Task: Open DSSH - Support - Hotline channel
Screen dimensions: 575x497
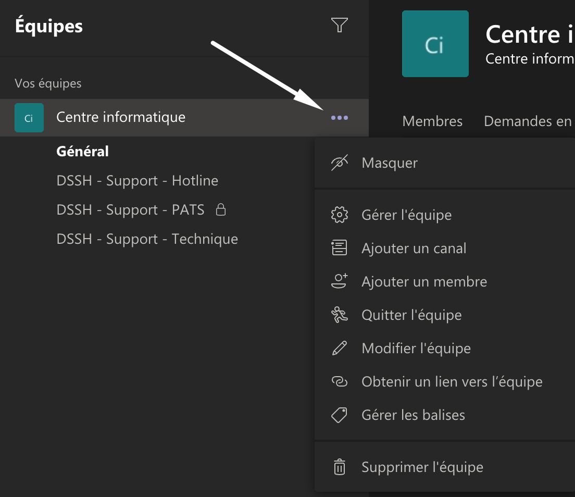Action: pyautogui.click(x=137, y=181)
